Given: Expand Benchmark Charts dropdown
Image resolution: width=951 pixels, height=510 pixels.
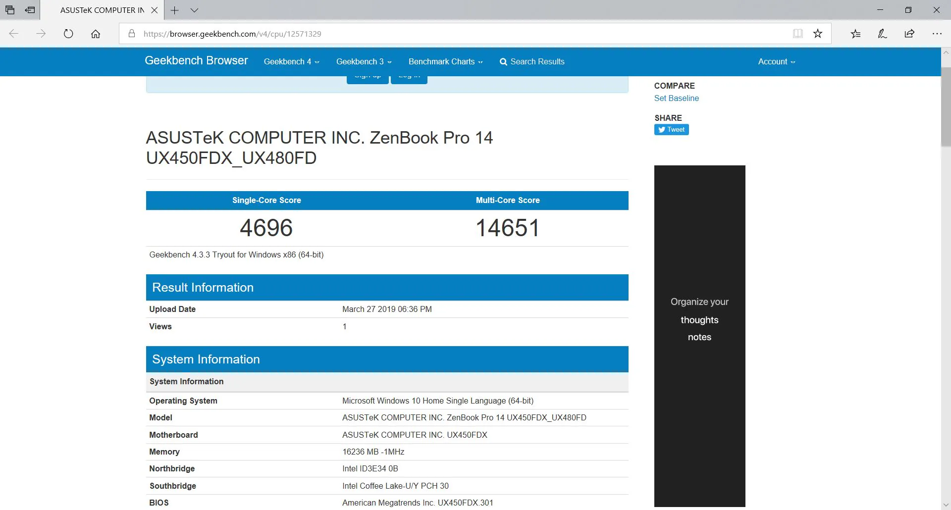Looking at the screenshot, I should 445,61.
